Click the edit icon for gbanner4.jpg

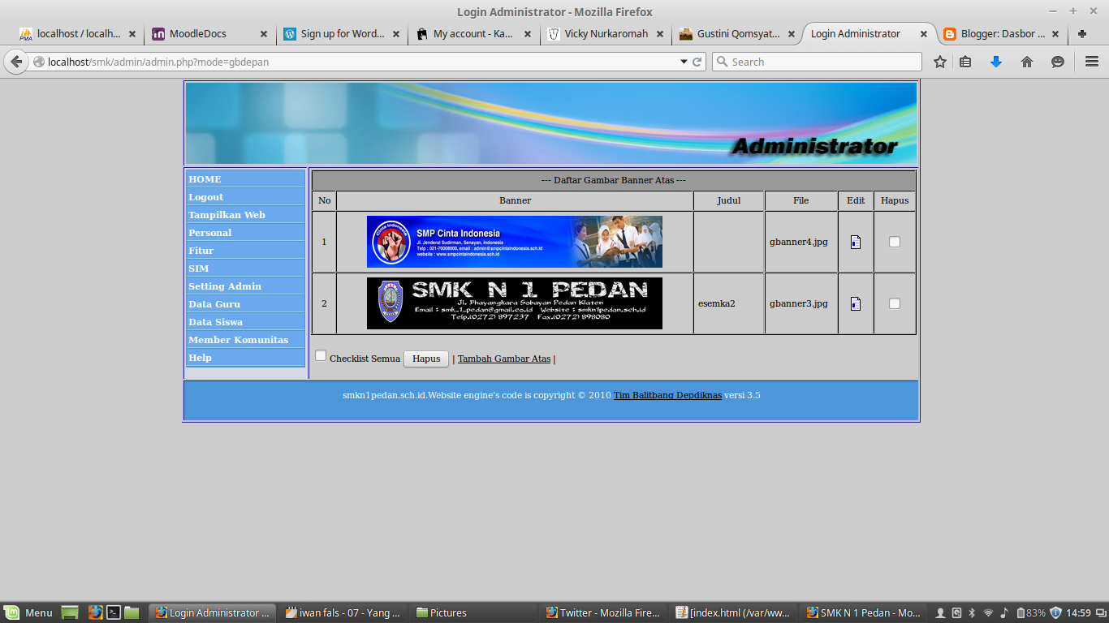pyautogui.click(x=856, y=242)
